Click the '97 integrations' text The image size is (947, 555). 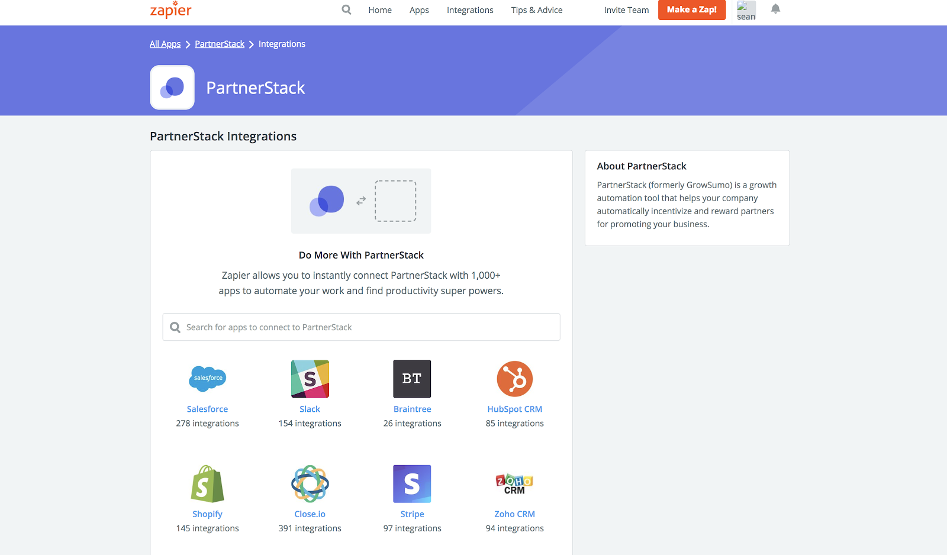click(x=413, y=528)
